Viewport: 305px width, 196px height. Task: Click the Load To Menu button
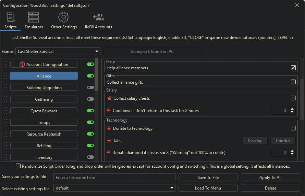click(x=208, y=188)
